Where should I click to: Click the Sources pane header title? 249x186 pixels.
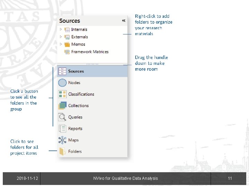(70, 21)
